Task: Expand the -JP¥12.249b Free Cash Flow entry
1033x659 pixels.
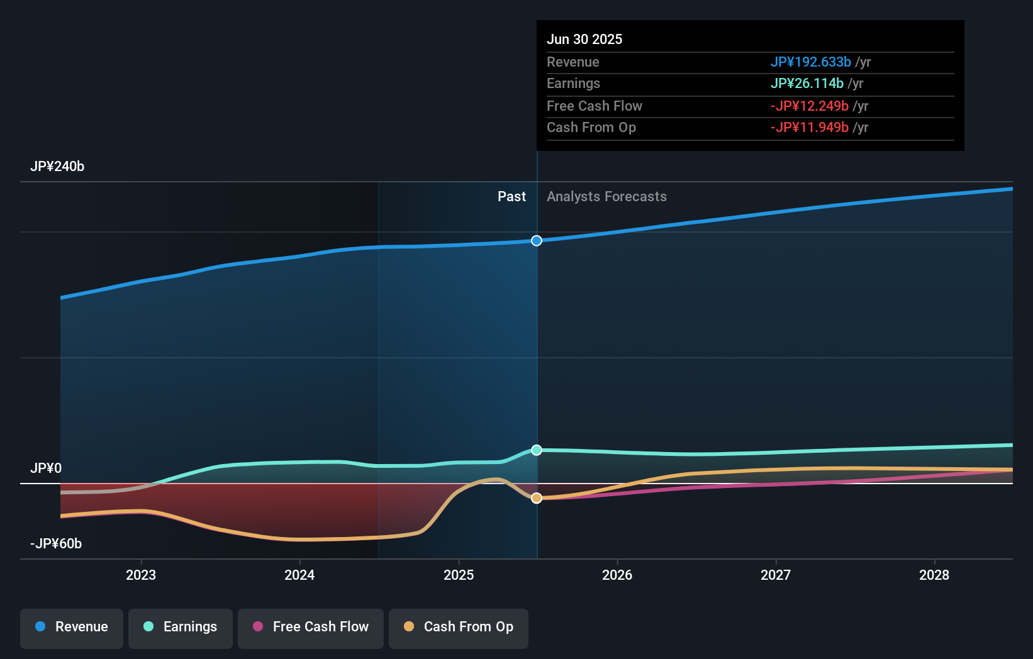Action: click(808, 106)
